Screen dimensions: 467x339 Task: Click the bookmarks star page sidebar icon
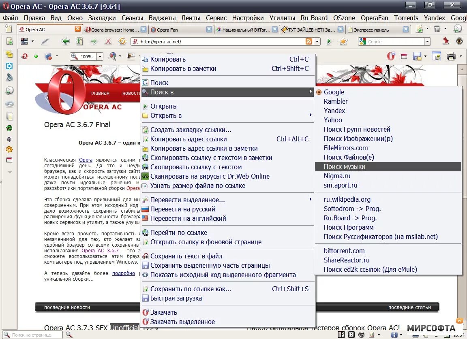tap(10, 41)
